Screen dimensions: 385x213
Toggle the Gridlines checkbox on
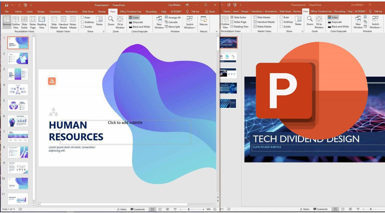coord(82,22)
